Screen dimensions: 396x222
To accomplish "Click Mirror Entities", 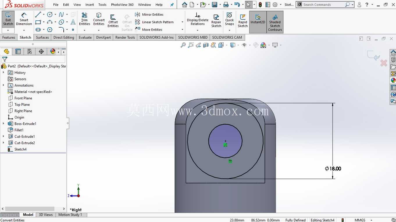I will tap(149, 15).
